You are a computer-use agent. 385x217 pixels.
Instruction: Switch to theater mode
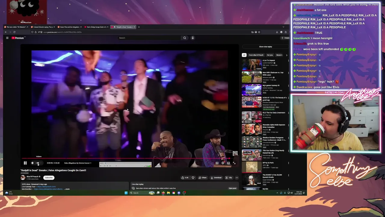click(228, 163)
